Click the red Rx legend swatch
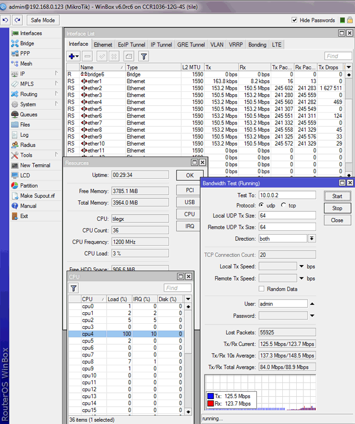This screenshot has height=424, width=355. [210, 404]
